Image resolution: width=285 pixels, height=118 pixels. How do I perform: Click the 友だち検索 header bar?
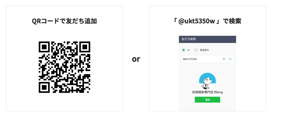(x=207, y=39)
